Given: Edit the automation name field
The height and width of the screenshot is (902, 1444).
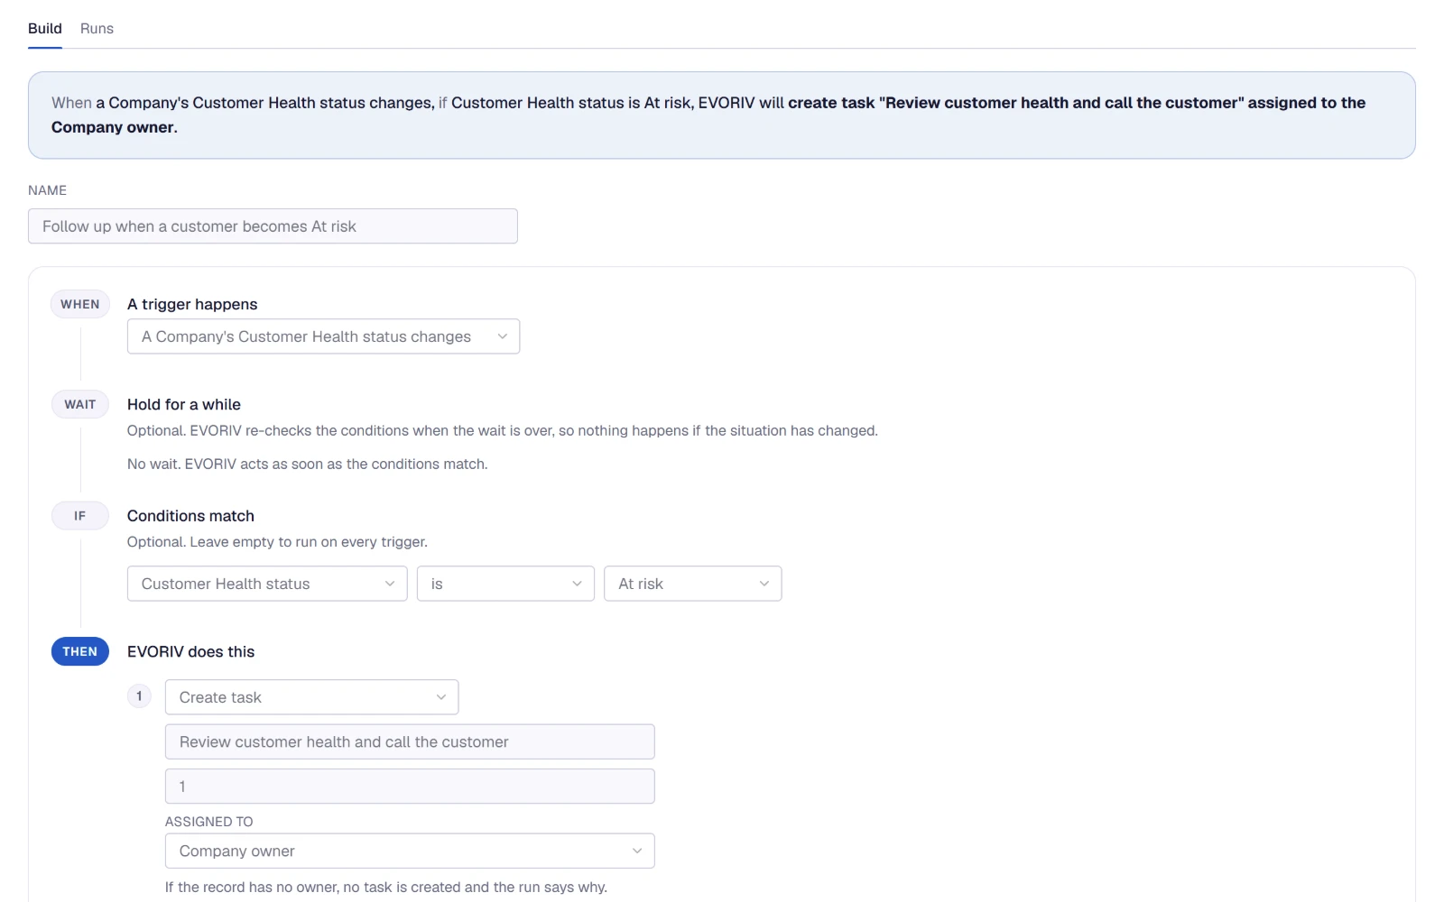Looking at the screenshot, I should coord(273,226).
